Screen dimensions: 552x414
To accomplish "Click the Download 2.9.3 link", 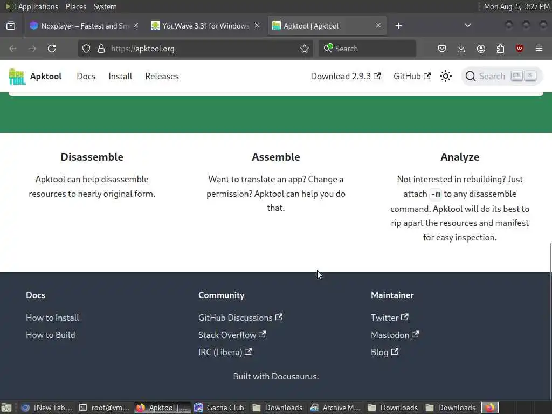I will tap(346, 76).
